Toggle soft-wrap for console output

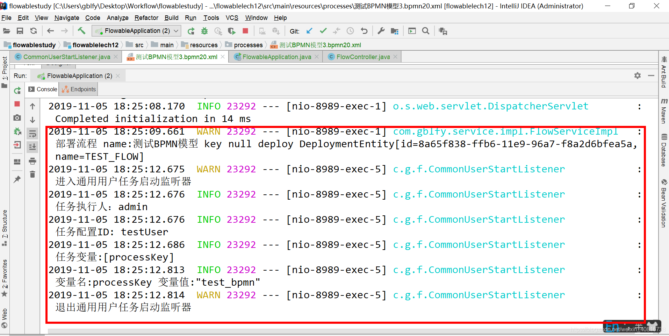pyautogui.click(x=32, y=133)
